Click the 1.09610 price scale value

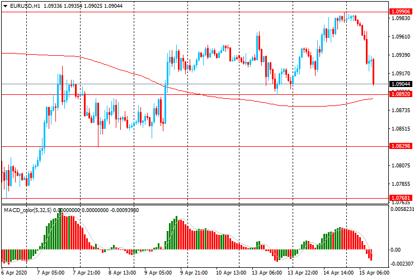click(401, 37)
